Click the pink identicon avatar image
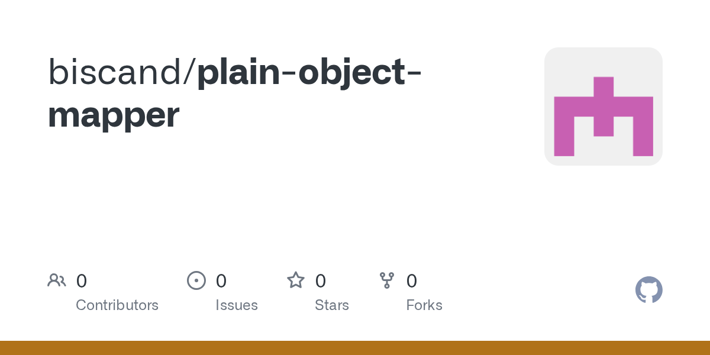This screenshot has width=710, height=355. [603, 117]
